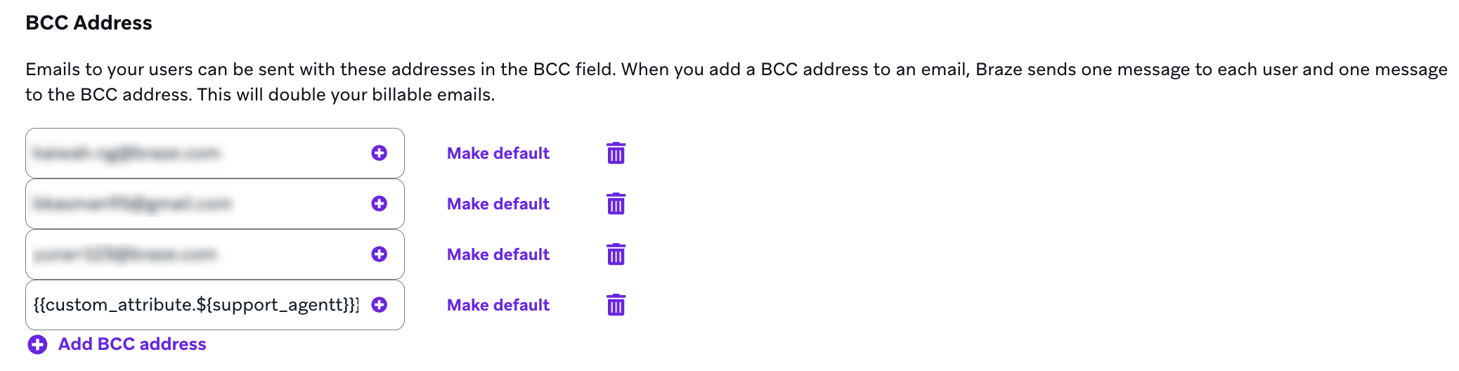The image size is (1459, 371).
Task: Click the BCC Address section heading
Action: pos(89,23)
